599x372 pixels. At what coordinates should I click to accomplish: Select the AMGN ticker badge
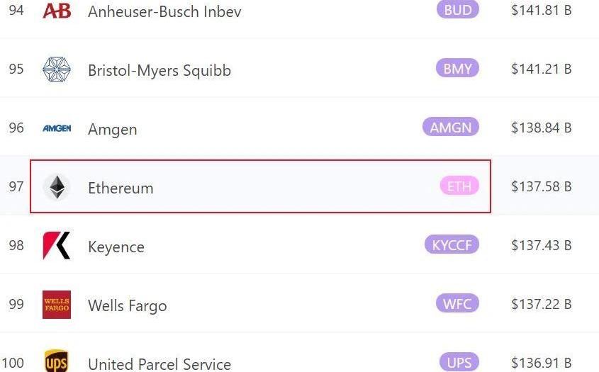pos(451,127)
